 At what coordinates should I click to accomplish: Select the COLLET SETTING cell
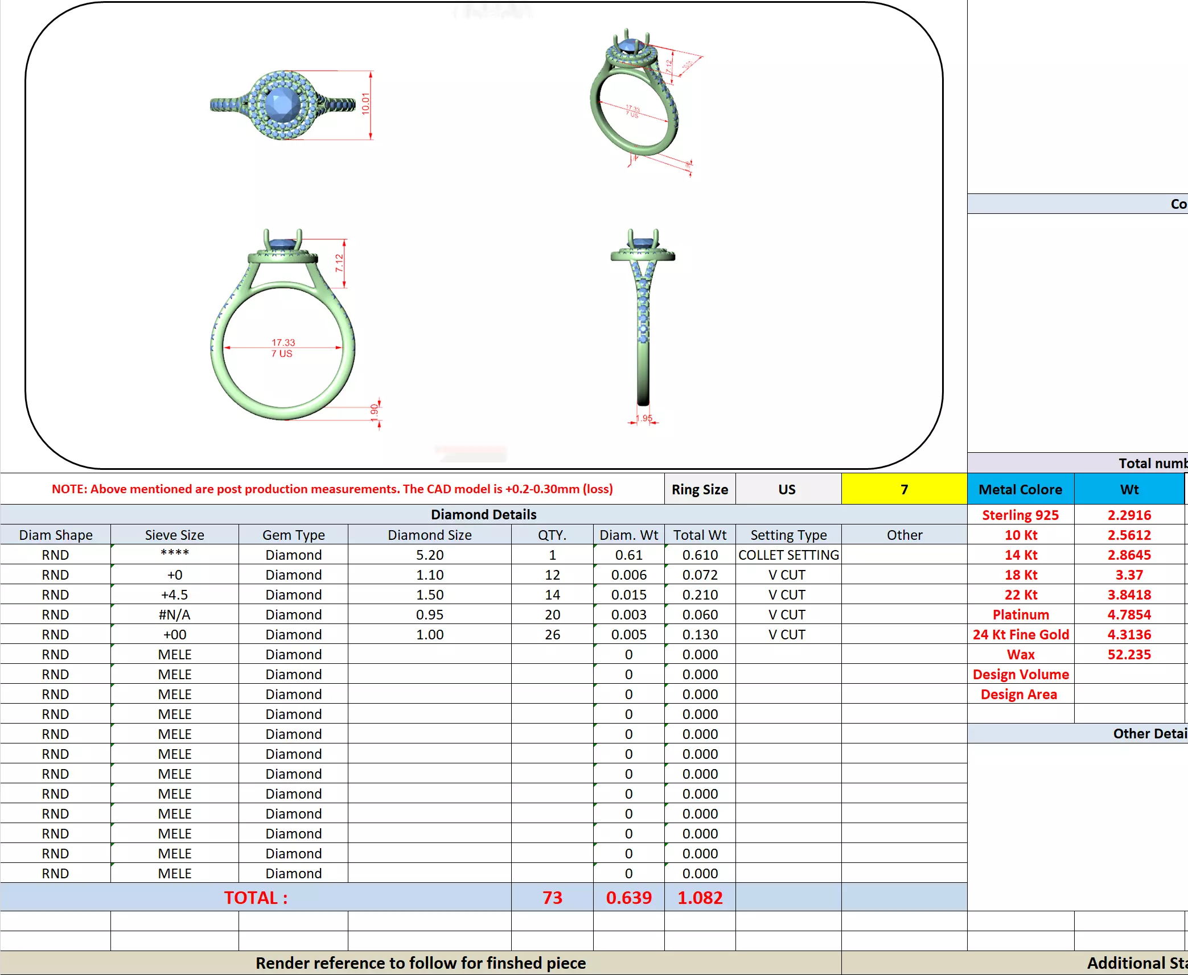coord(788,555)
